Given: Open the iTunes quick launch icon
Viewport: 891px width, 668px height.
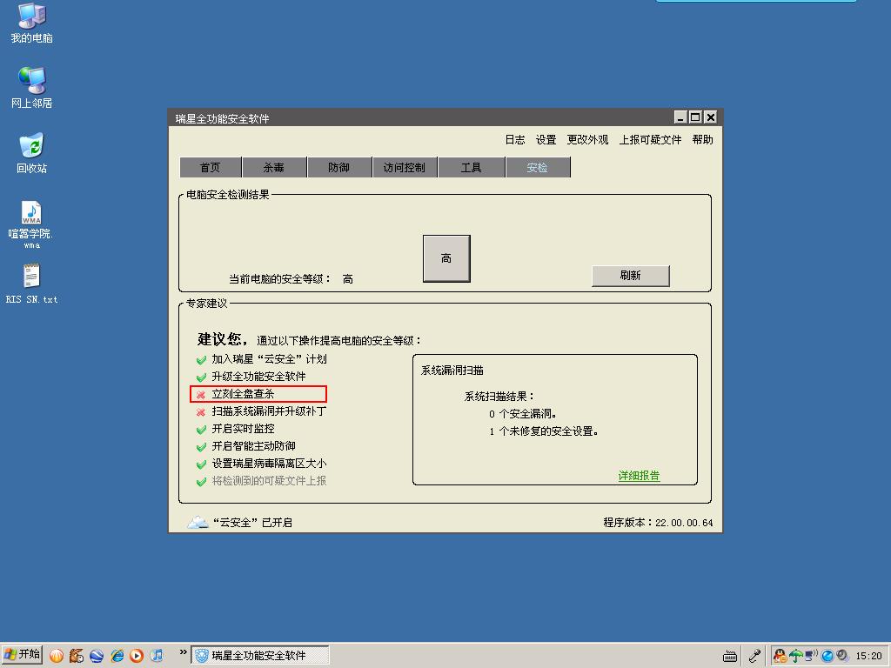Looking at the screenshot, I should [x=157, y=656].
